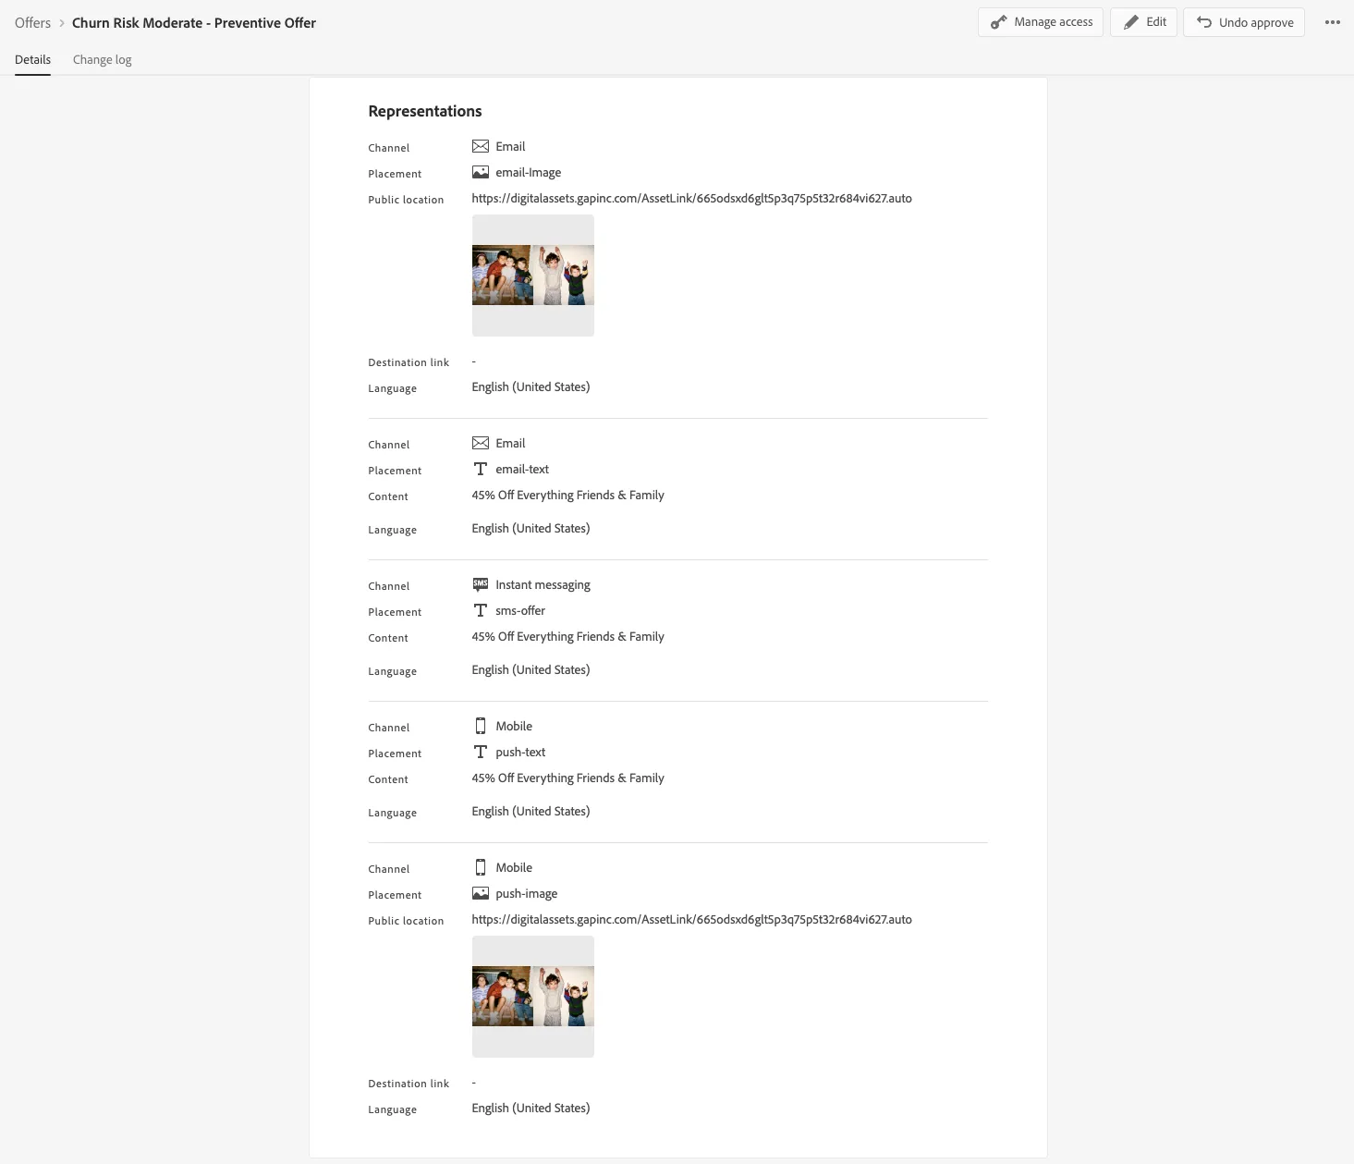Open the more actions ellipsis menu
The height and width of the screenshot is (1164, 1354).
point(1332,22)
